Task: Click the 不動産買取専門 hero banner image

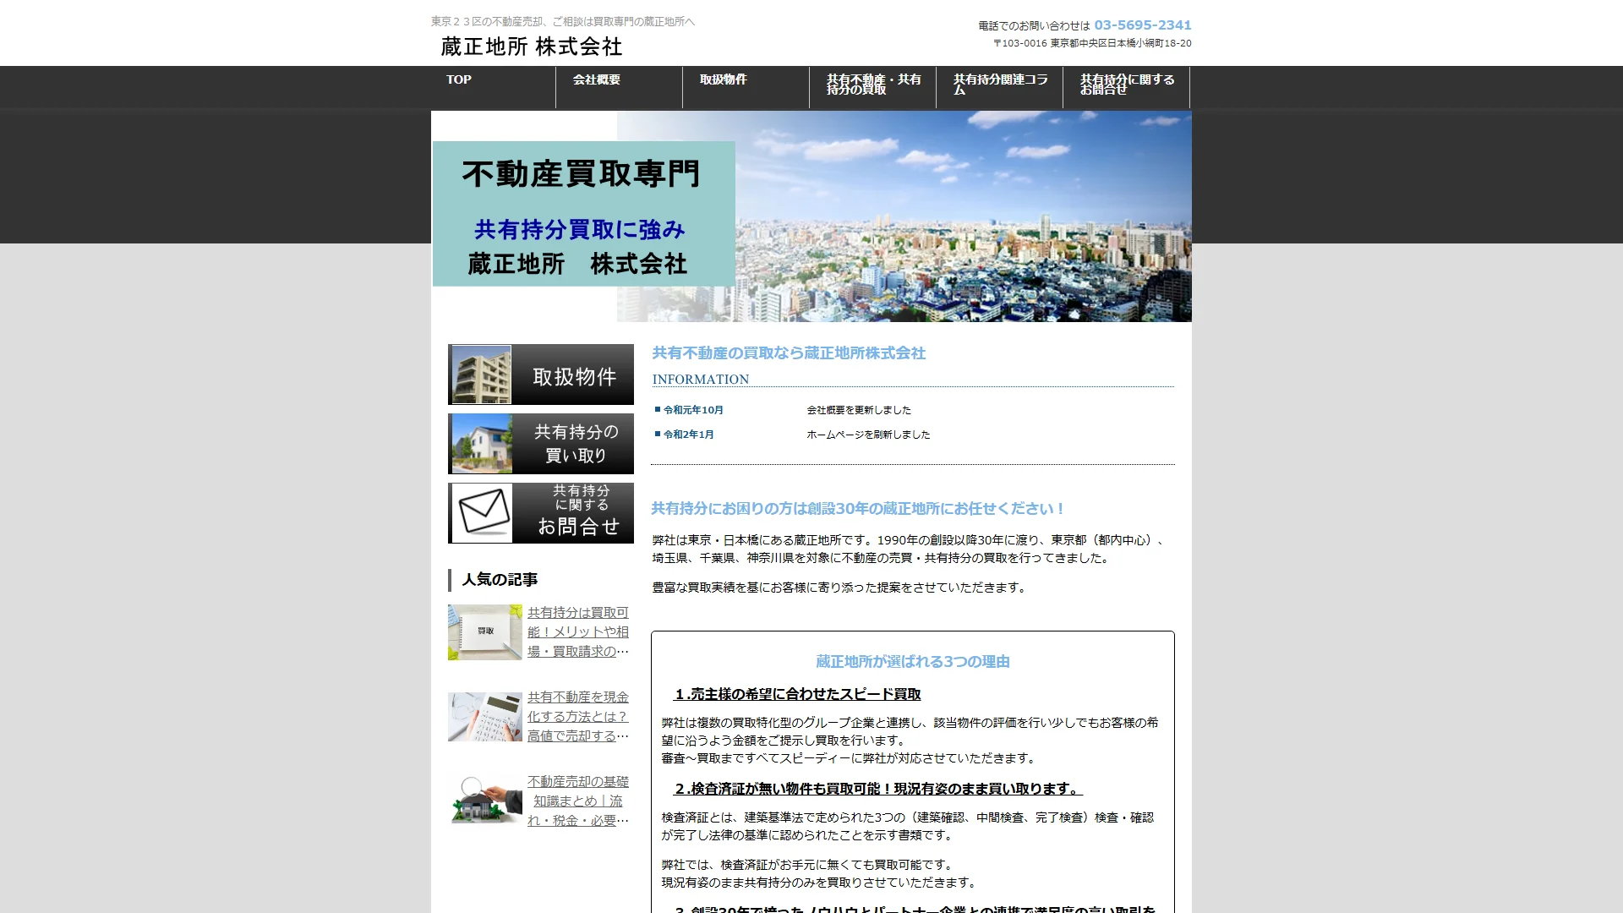Action: pos(811,216)
